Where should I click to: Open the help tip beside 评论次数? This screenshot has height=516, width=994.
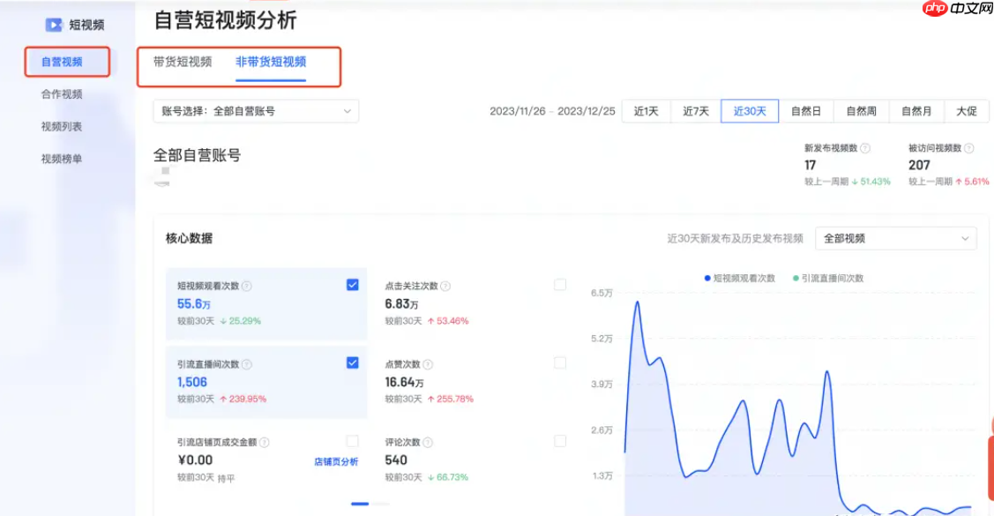pos(427,441)
